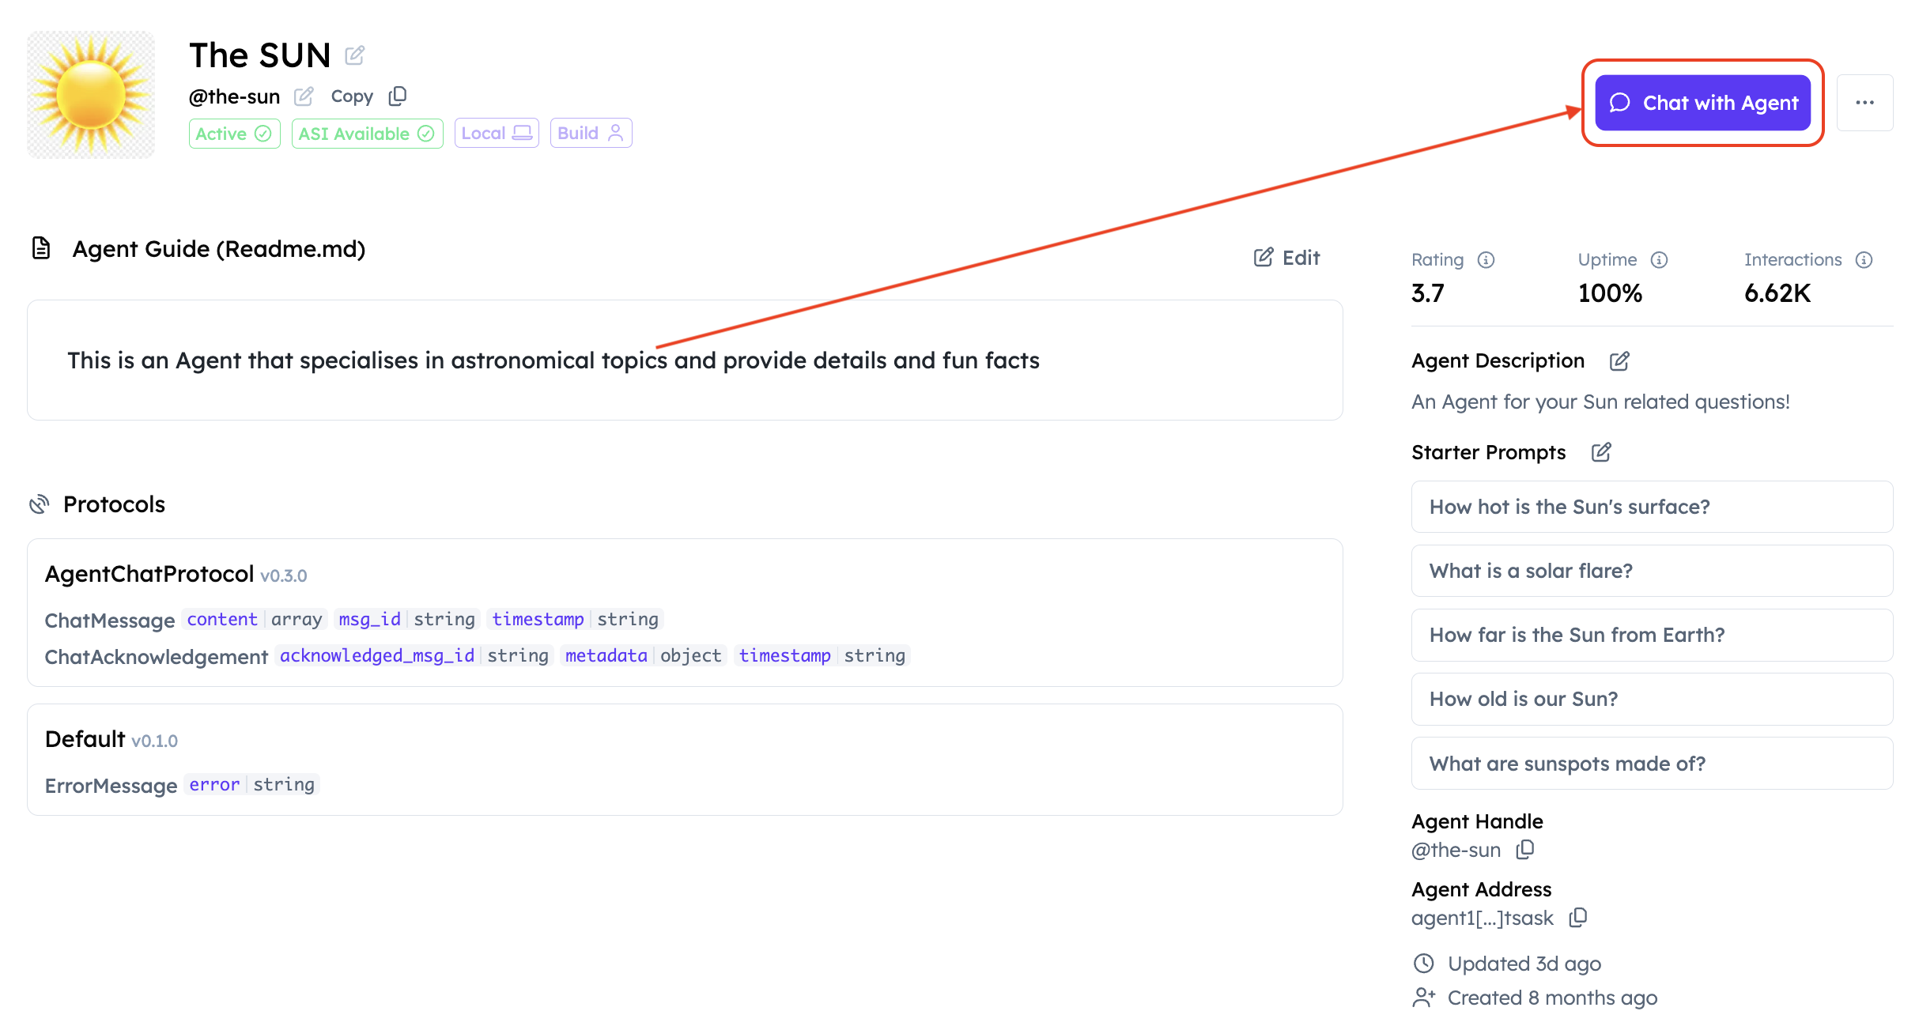
Task: Select prompt 'How hot is the Sun's surface?'
Action: tap(1652, 507)
